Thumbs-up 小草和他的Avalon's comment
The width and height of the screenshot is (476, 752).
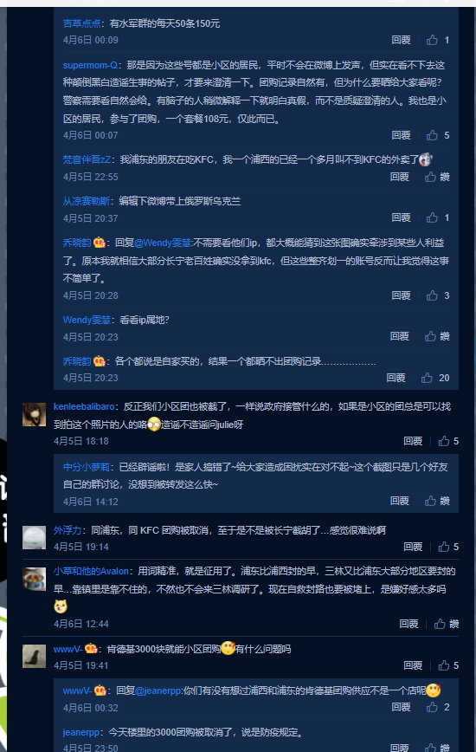point(440,624)
